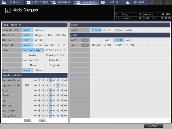This screenshot has width=172, height=129.
Task: Click the globe icon in top bar
Action: coord(151,2)
